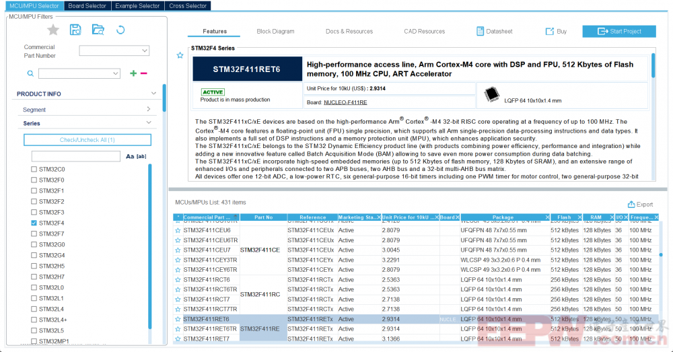Open the Features tab
673x352 pixels.
pos(215,32)
